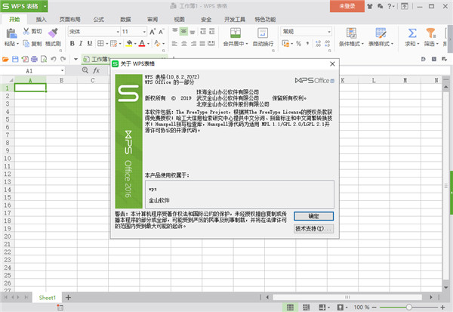This screenshot has height=312, width=453.
Task: Click the Auto Wrap (自动换行) icon
Action: click(261, 33)
